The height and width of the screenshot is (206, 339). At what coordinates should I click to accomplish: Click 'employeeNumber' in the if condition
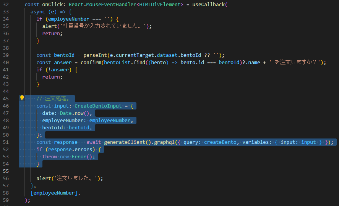[x=68, y=19]
